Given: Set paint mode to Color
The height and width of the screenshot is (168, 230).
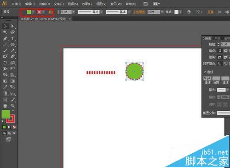Looking at the screenshot, I should 4,127.
